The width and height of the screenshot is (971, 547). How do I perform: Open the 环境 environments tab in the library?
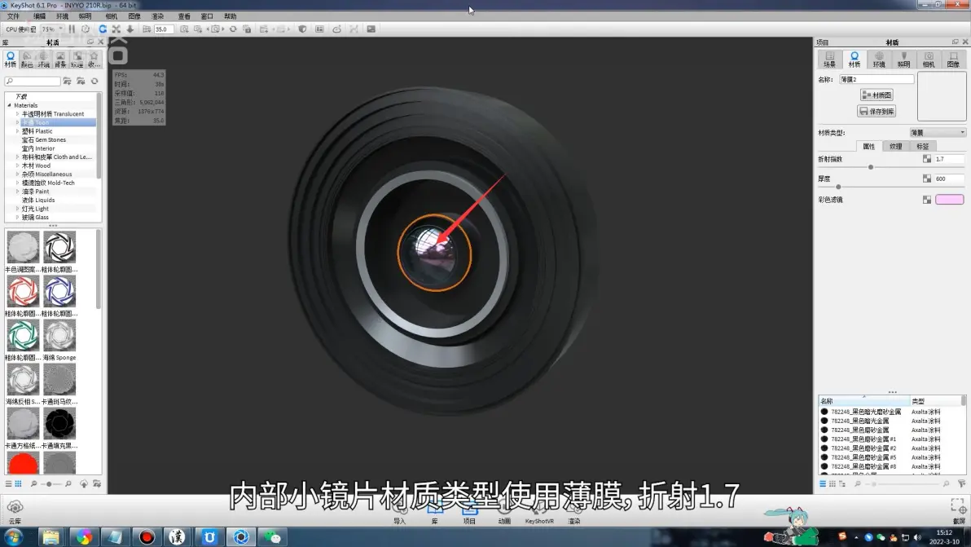[43, 60]
